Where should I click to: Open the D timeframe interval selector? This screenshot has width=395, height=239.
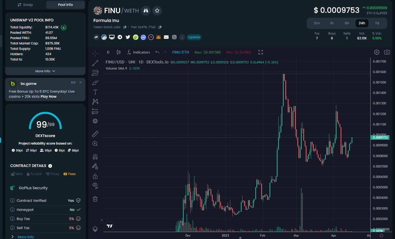108,52
